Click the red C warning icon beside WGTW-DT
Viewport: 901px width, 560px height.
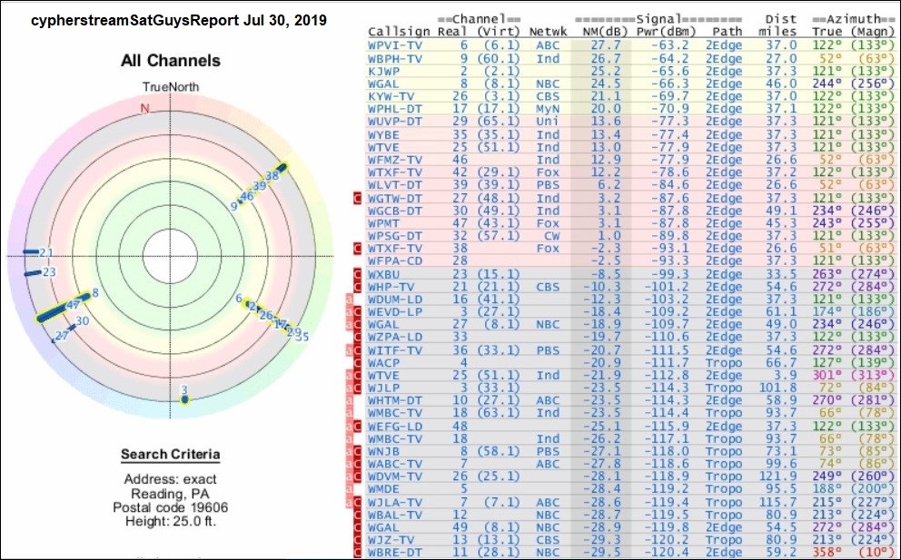point(357,198)
